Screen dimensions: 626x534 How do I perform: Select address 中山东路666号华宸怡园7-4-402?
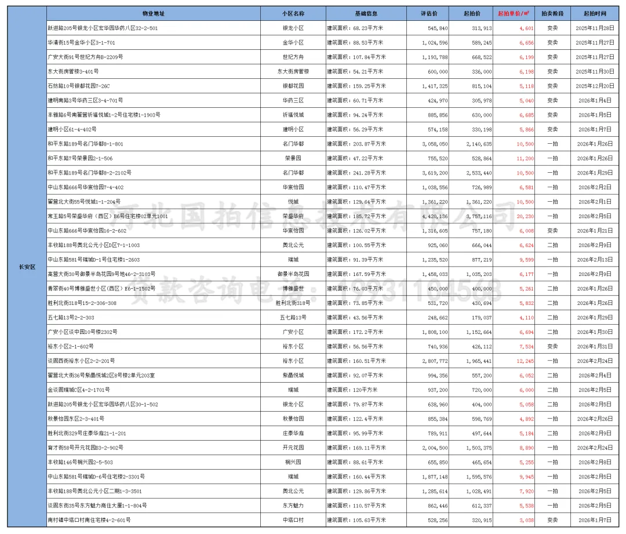86,187
